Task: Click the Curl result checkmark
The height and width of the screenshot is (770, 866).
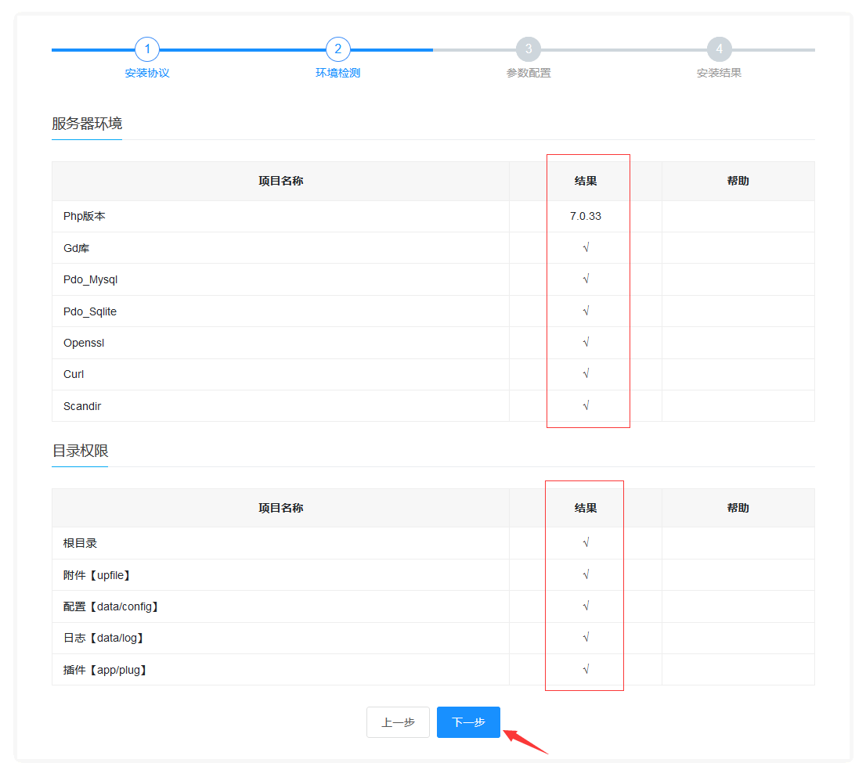Action: (x=586, y=374)
